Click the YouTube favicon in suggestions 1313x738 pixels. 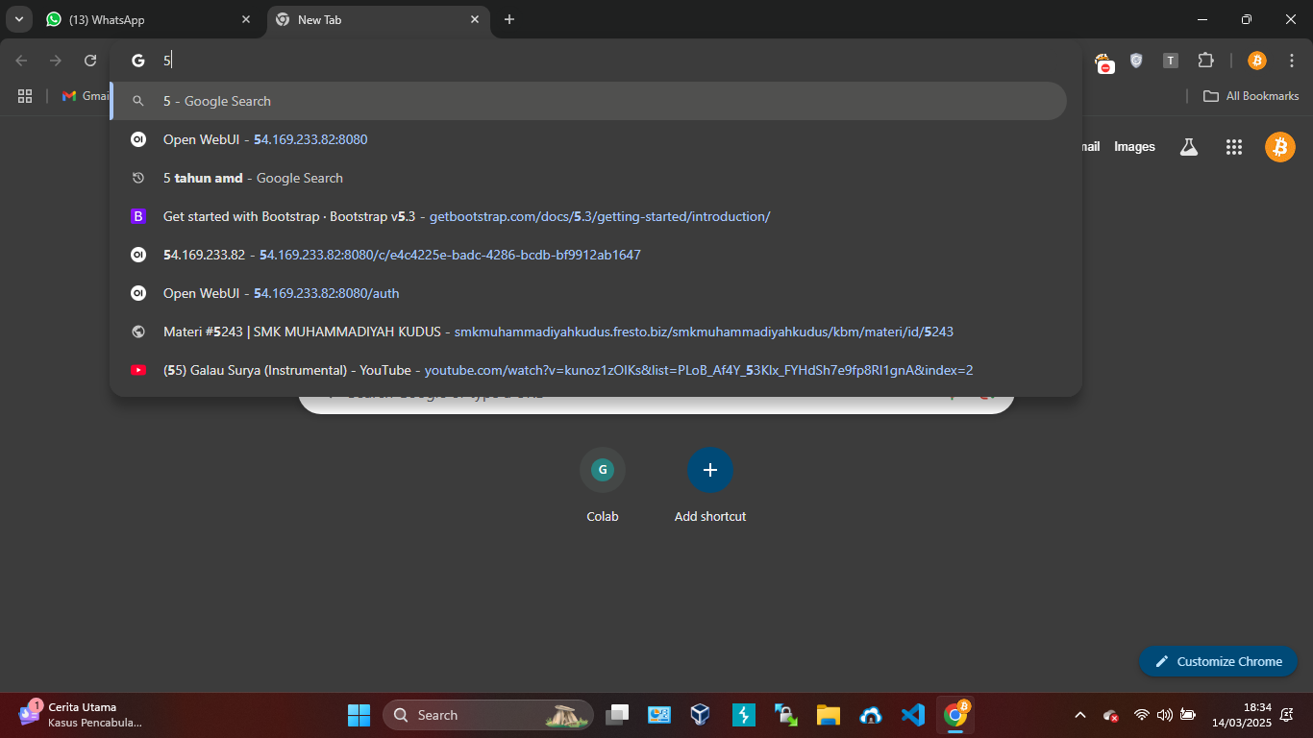click(138, 370)
